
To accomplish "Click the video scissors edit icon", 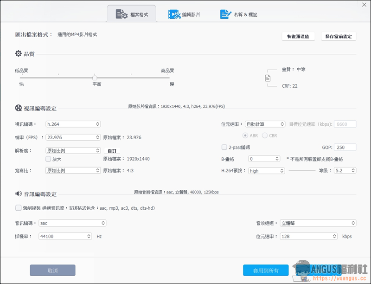I will point(174,14).
